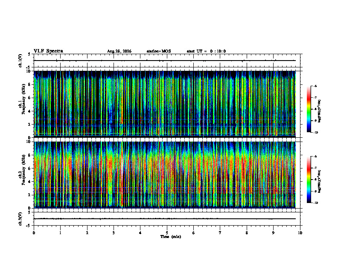Click the ch.3 waveform trace line
The image size is (338, 261).
[165, 219]
